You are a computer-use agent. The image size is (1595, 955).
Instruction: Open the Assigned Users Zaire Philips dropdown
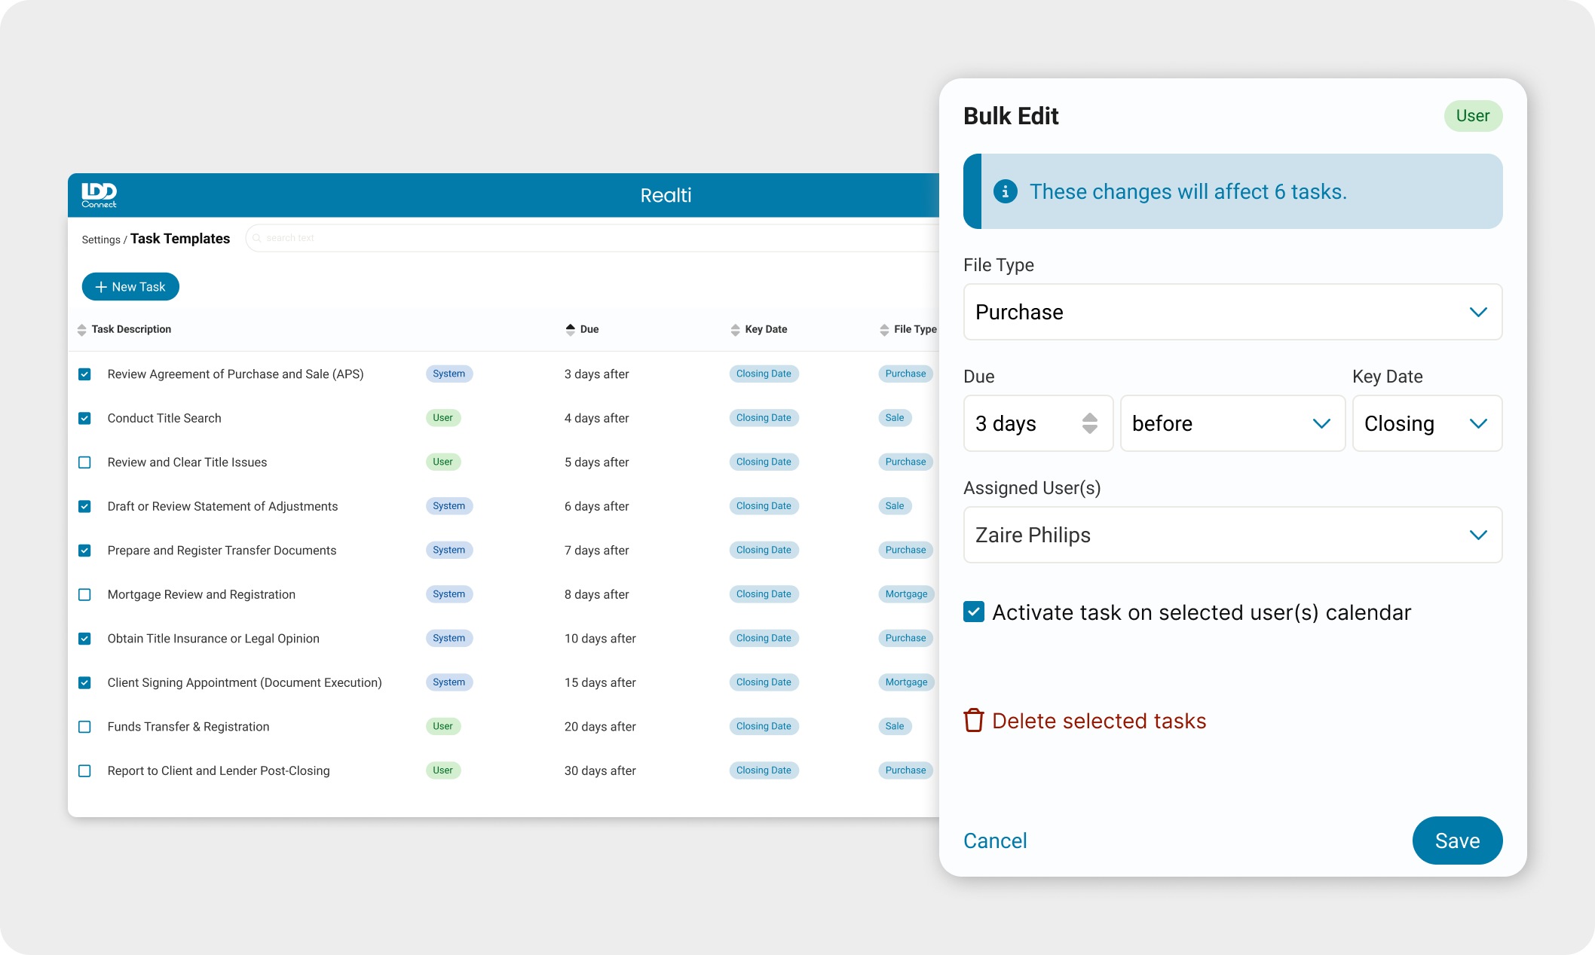pyautogui.click(x=1232, y=535)
